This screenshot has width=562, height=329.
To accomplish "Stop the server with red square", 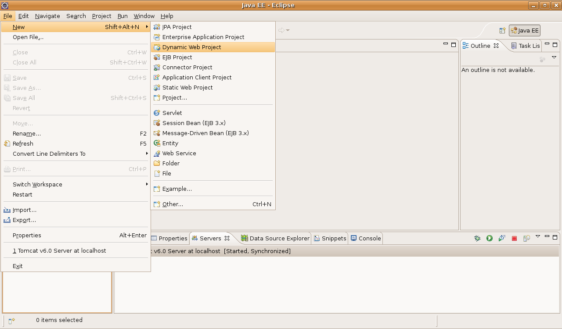I will click(514, 238).
